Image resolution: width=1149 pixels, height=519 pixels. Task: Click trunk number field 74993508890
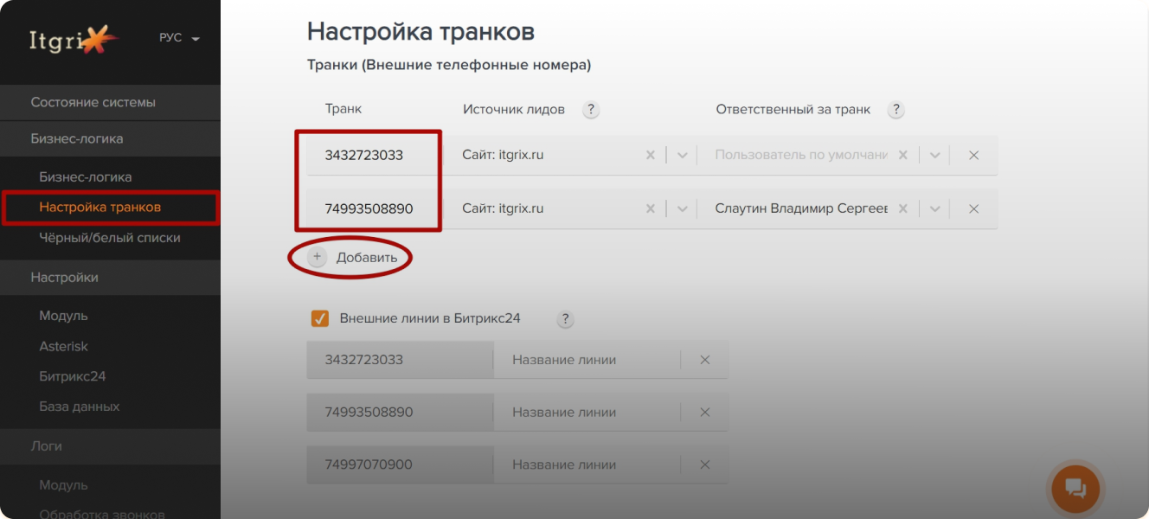(x=369, y=208)
